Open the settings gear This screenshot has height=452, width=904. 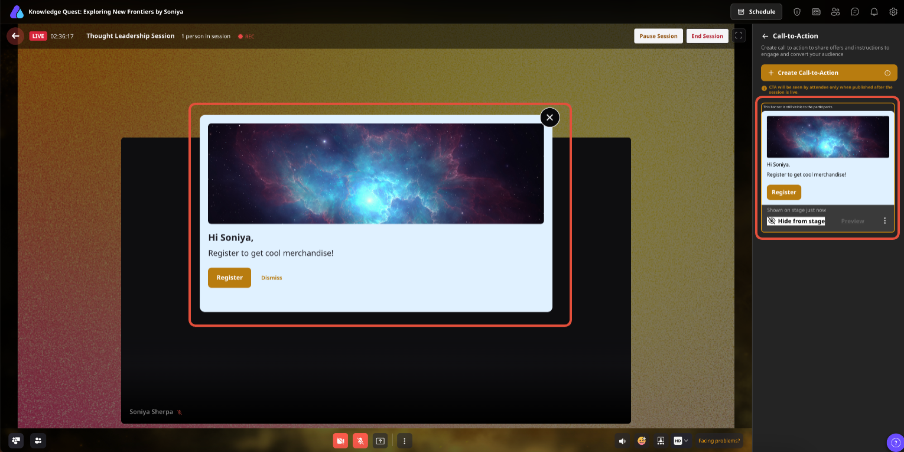click(893, 11)
